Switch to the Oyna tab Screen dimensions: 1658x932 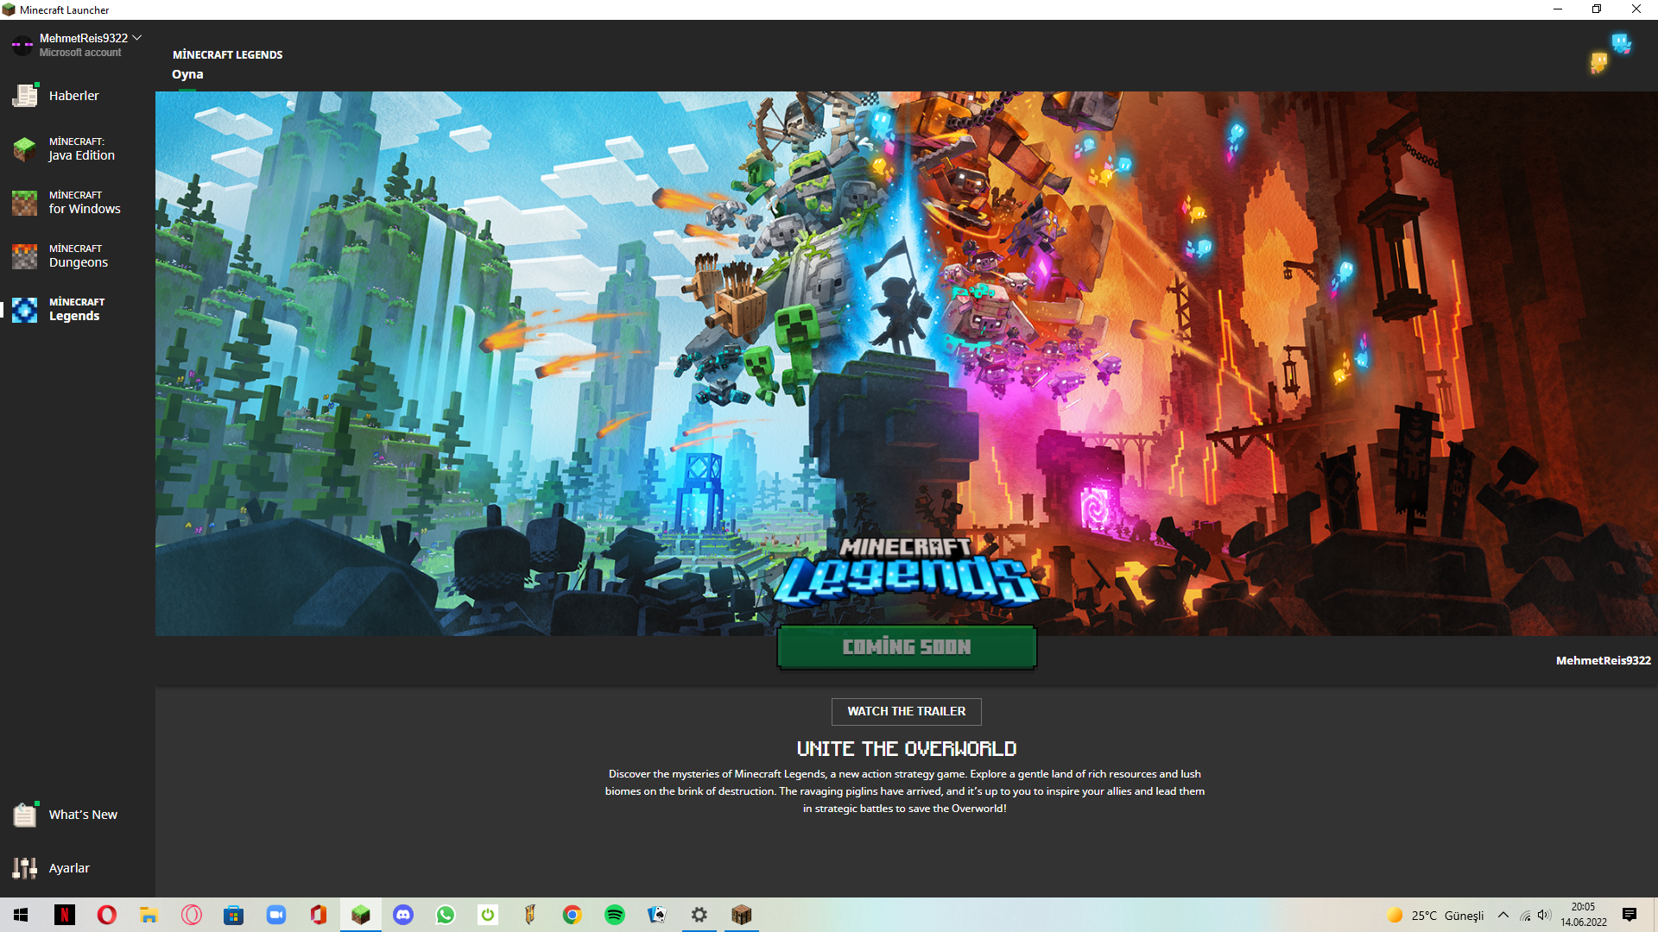[187, 74]
